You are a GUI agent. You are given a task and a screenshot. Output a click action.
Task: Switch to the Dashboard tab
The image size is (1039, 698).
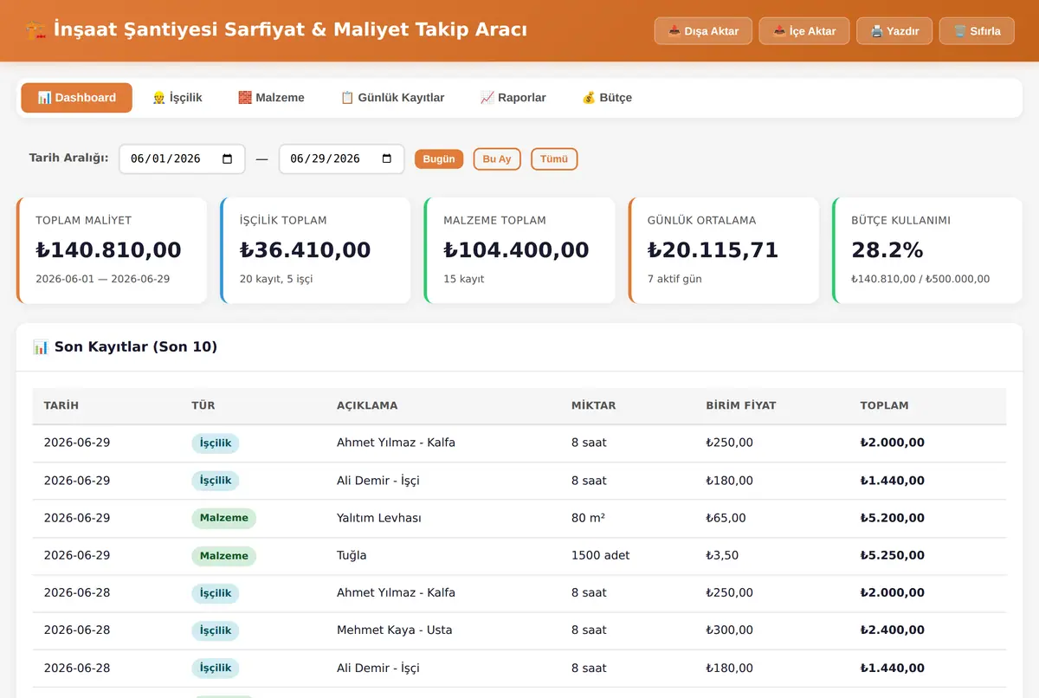77,98
